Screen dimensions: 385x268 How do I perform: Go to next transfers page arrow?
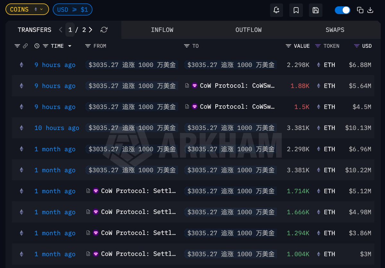click(90, 30)
